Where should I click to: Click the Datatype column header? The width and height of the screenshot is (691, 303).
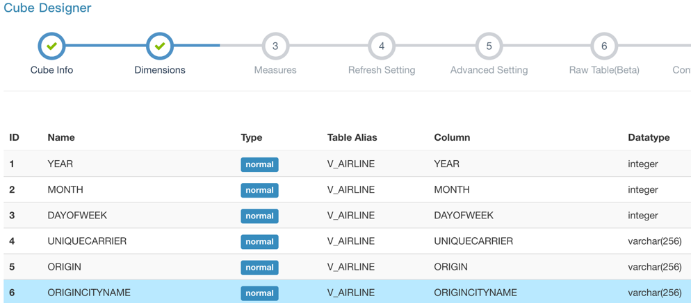(x=648, y=137)
